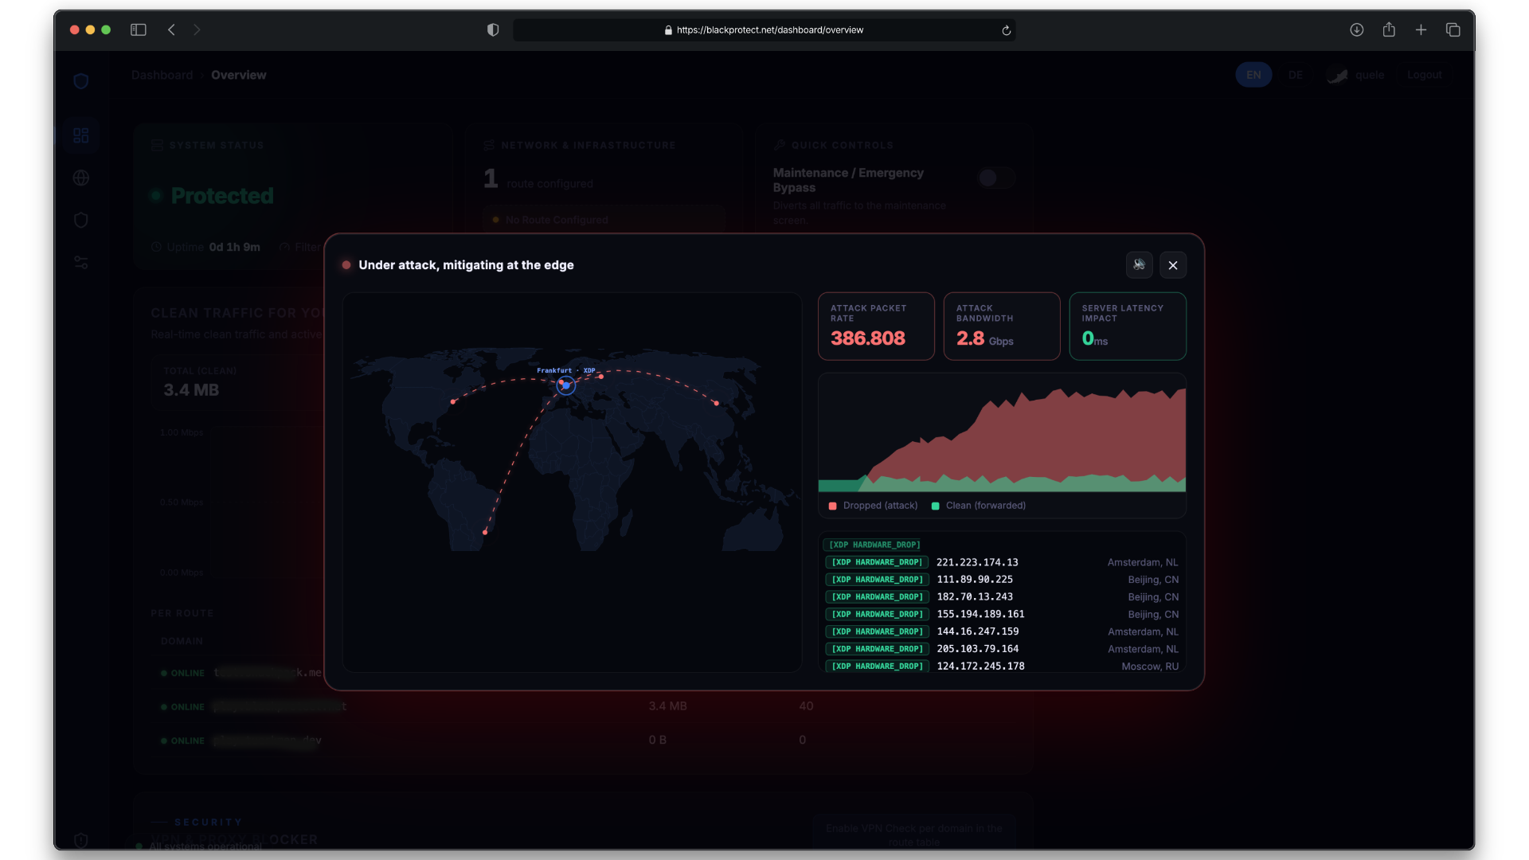Open the sliders settings sidebar icon
Image resolution: width=1529 pixels, height=860 pixels.
pyautogui.click(x=81, y=262)
